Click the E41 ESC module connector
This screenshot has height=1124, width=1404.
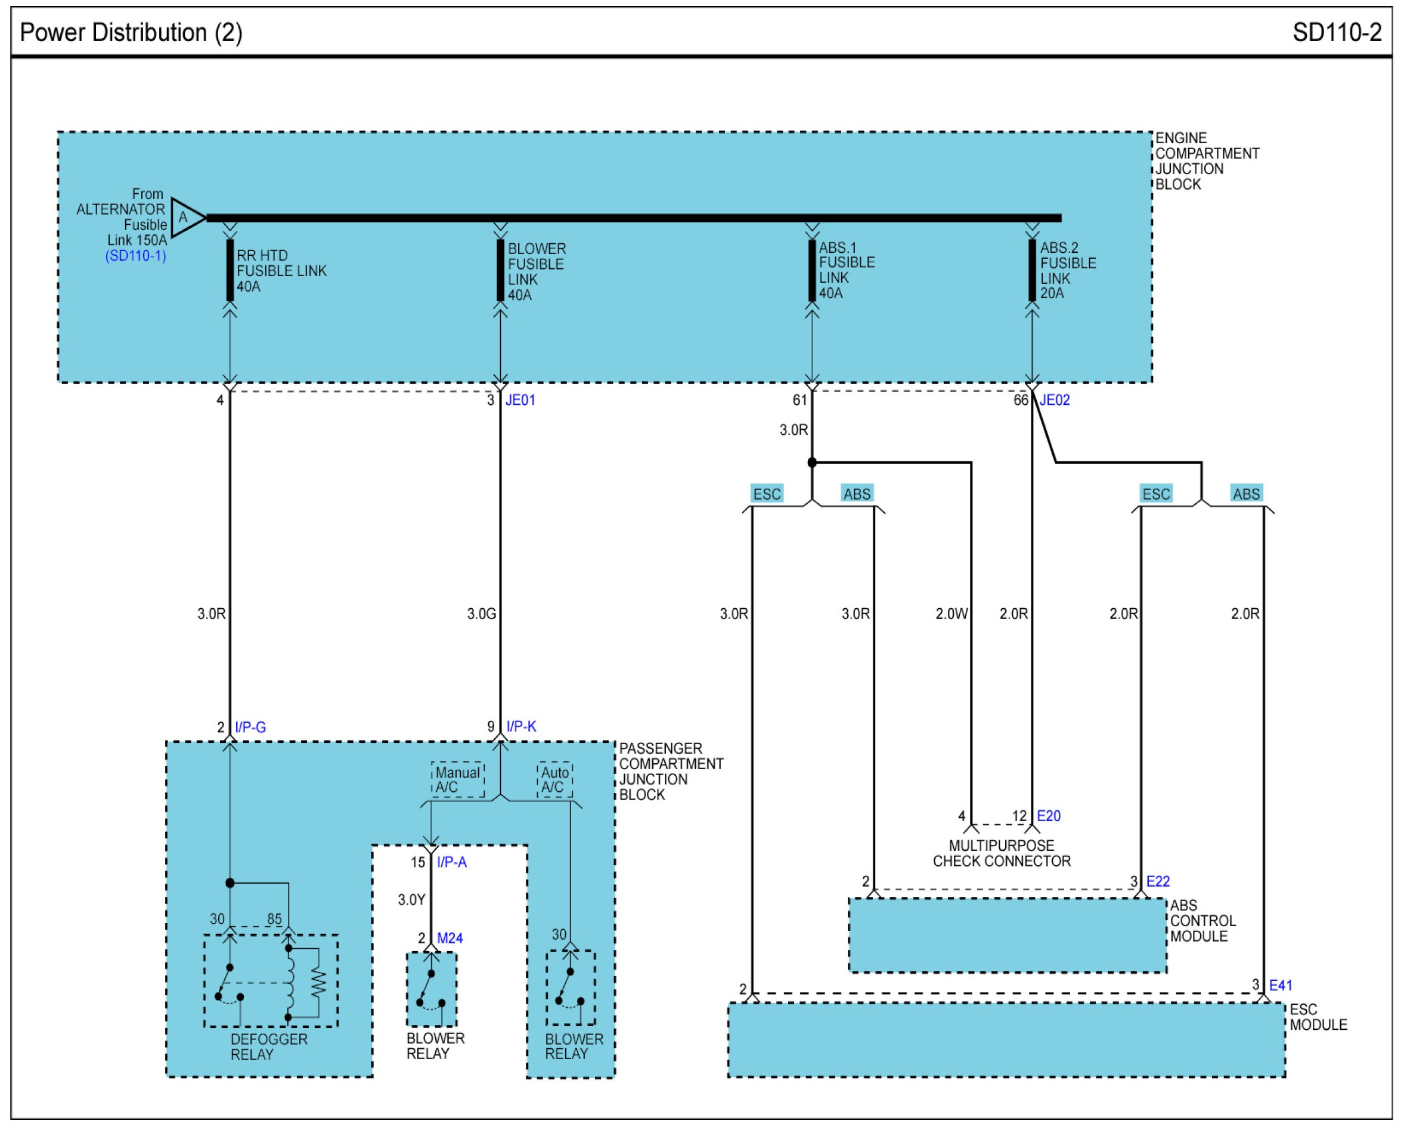point(1280,985)
